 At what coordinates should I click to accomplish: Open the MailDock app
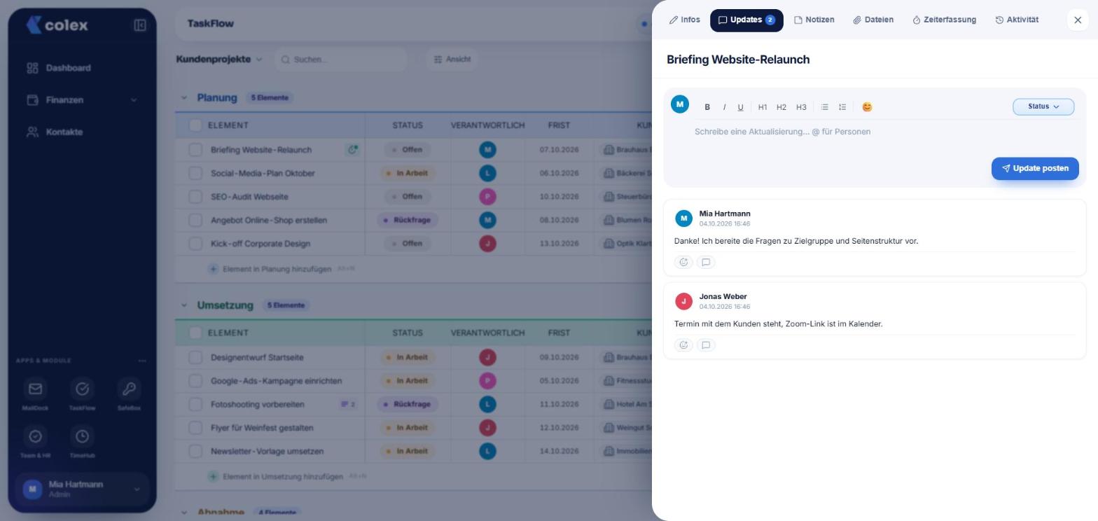35,394
